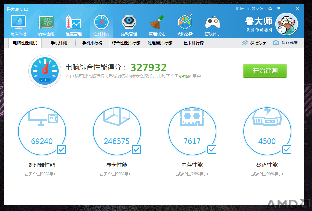
Task: Open the 问题反馈 feedback link
Action: tap(255, 9)
